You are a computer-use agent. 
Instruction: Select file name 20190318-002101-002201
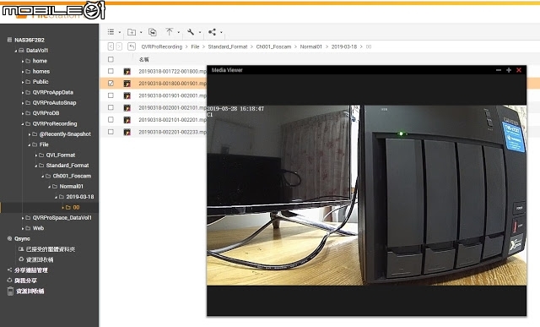pyautogui.click(x=172, y=120)
